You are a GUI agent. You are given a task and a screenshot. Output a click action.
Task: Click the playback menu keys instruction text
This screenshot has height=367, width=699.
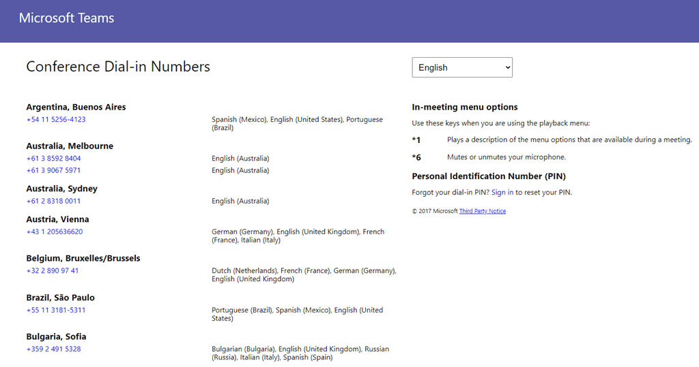coord(500,123)
